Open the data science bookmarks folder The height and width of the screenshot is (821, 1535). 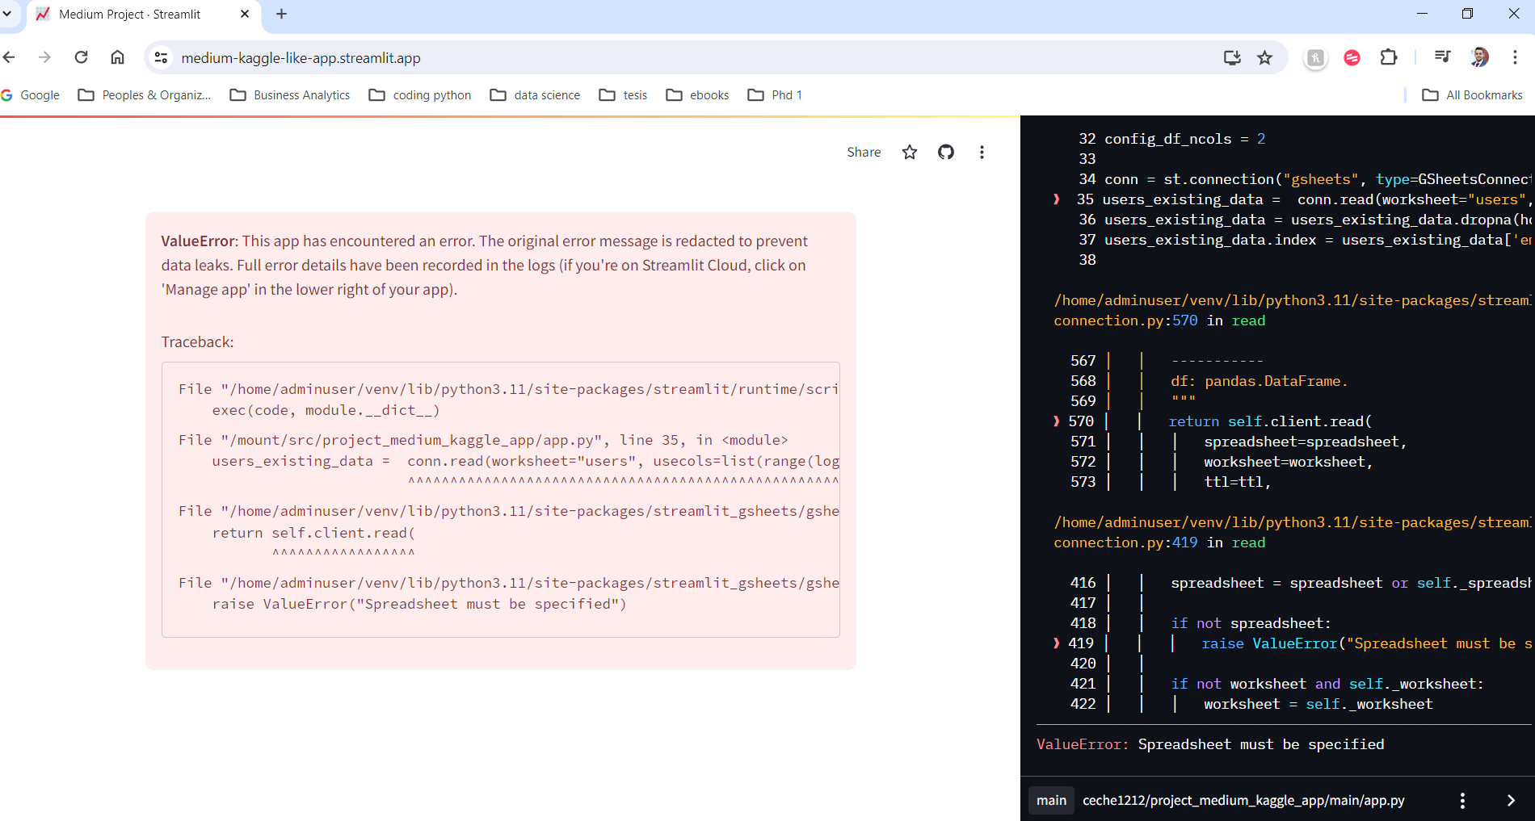(535, 95)
